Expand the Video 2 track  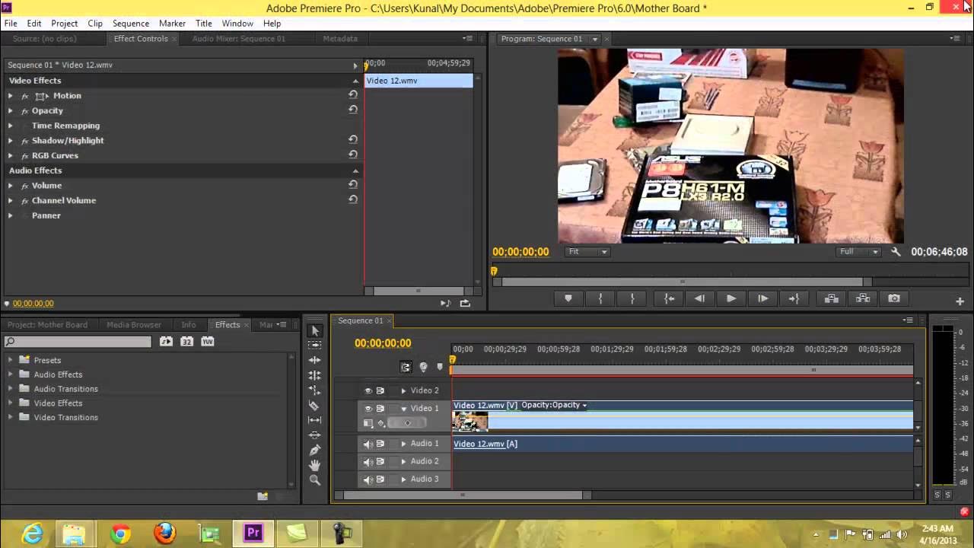[403, 390]
